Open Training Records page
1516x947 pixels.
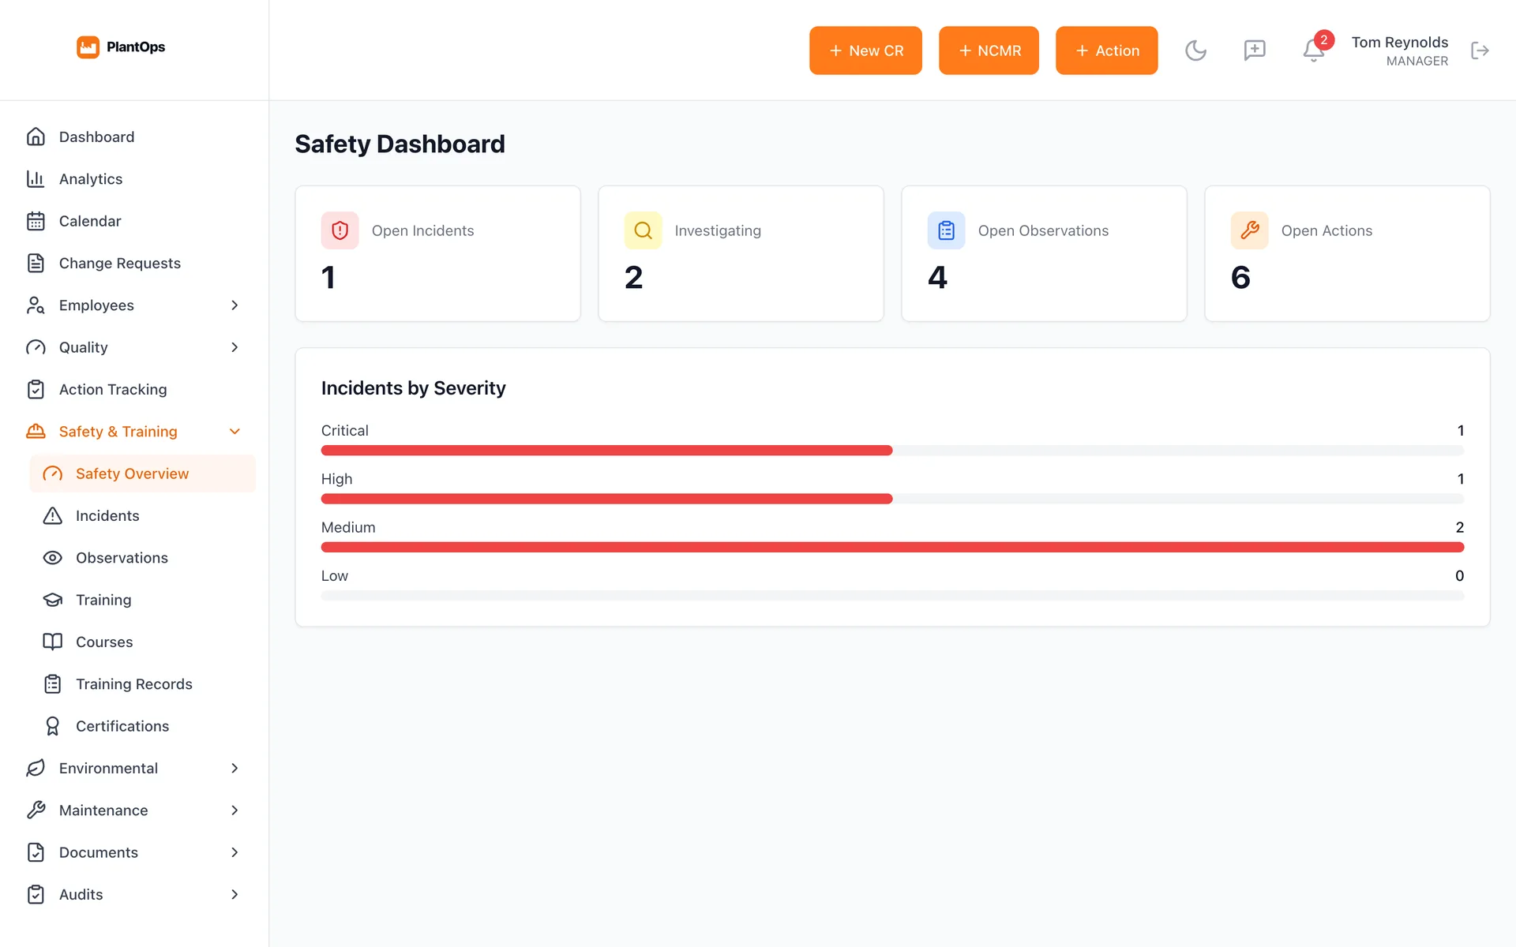pyautogui.click(x=142, y=684)
